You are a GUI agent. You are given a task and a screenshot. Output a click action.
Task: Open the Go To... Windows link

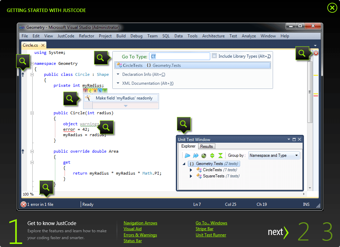point(212,223)
